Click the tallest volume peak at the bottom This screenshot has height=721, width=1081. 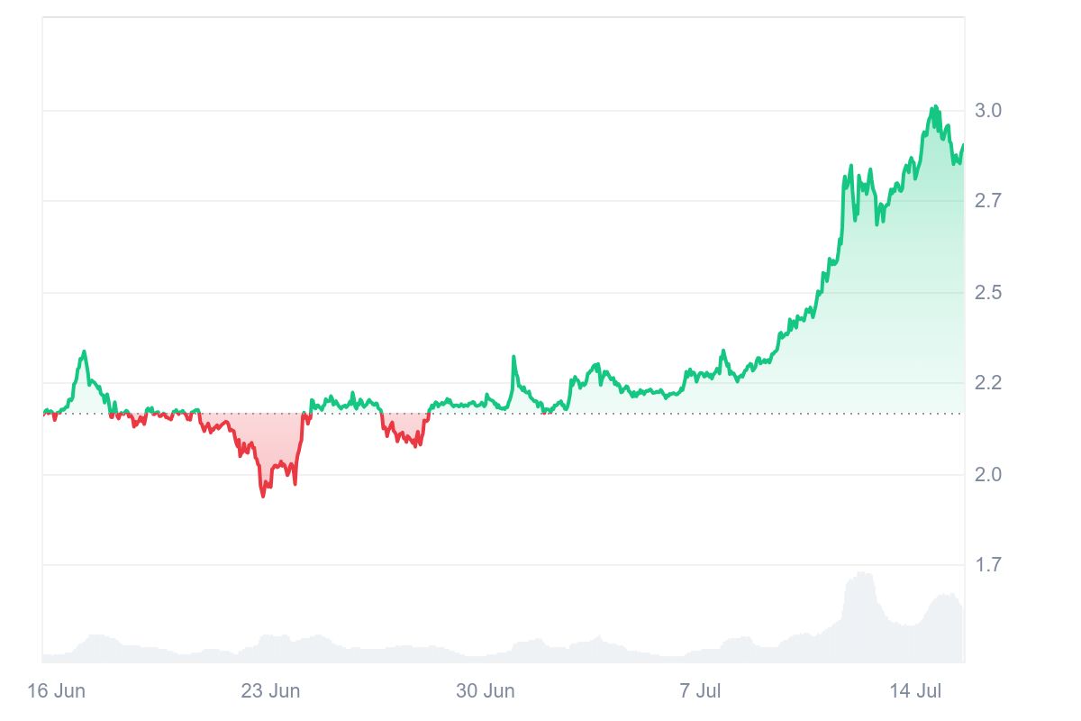pos(862,574)
